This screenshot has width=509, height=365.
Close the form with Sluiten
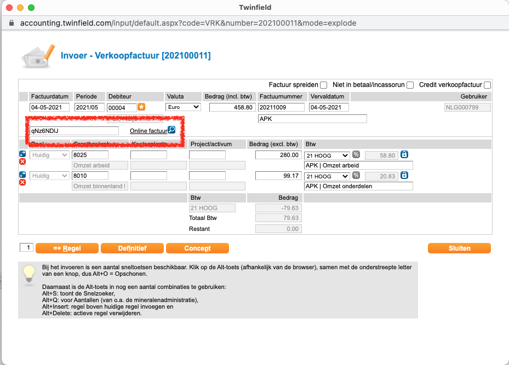pos(459,248)
